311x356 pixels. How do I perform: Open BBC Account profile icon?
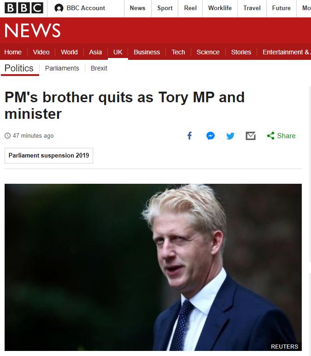(59, 8)
